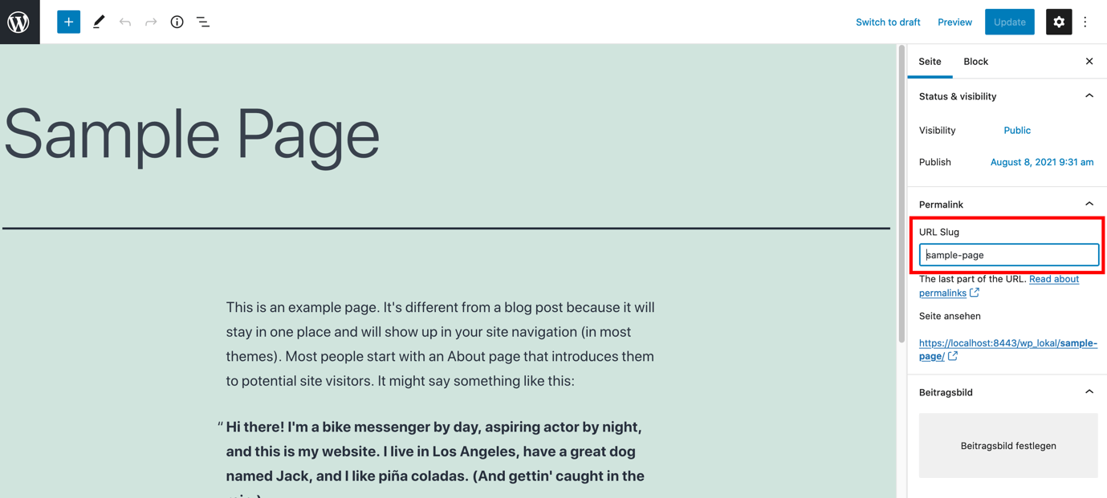Collapse the Status & visibility section

(1089, 96)
